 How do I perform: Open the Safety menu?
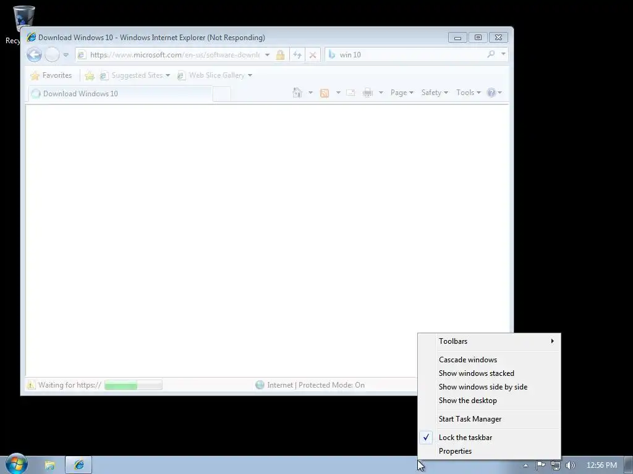[x=435, y=93]
